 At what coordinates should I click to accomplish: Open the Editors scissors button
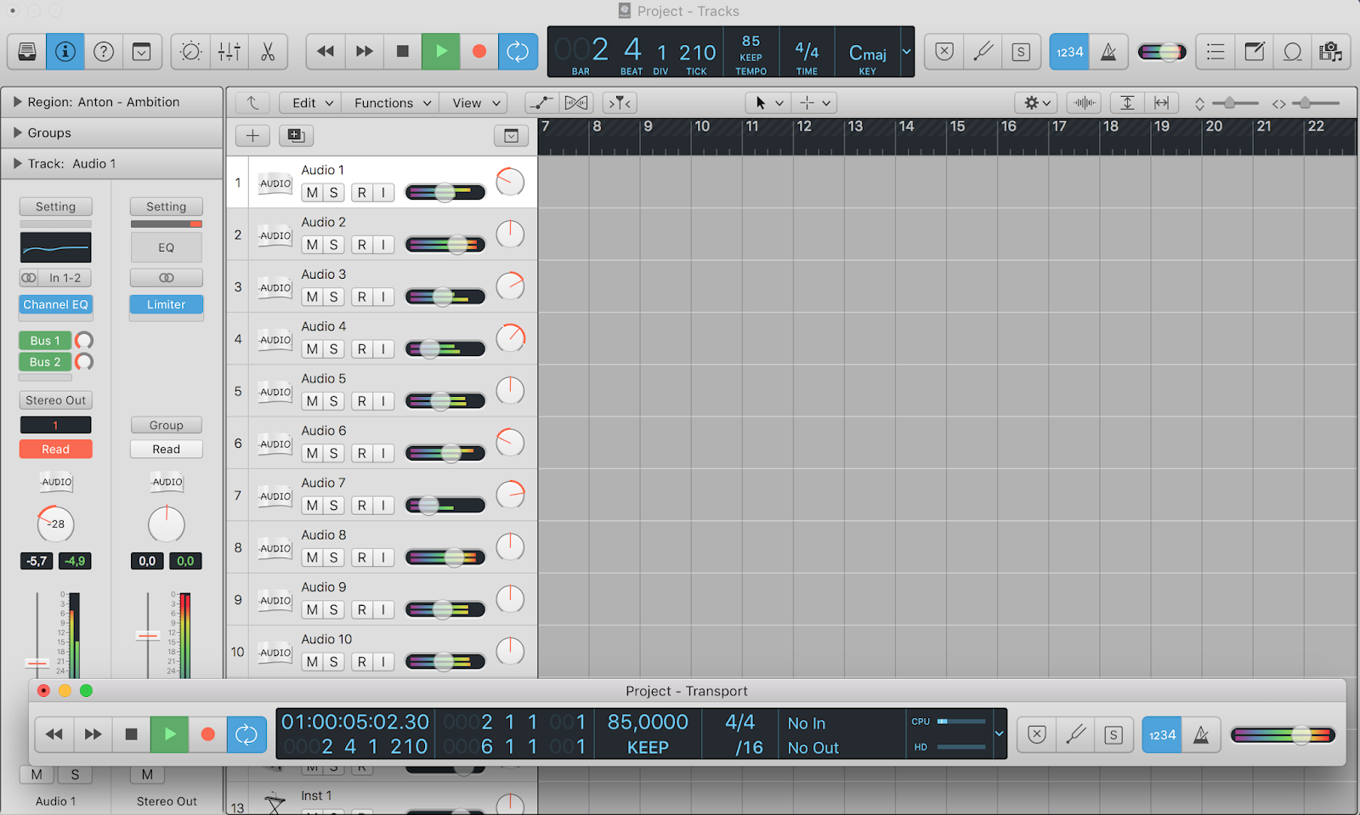[268, 52]
